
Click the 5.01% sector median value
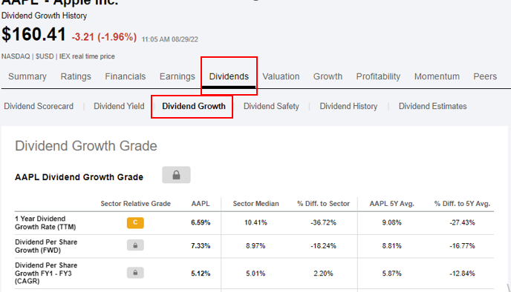255,273
